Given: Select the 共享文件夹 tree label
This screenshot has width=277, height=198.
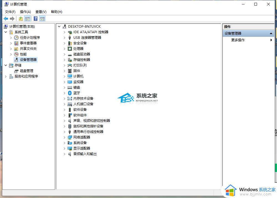Looking at the screenshot, I should click(x=28, y=49).
